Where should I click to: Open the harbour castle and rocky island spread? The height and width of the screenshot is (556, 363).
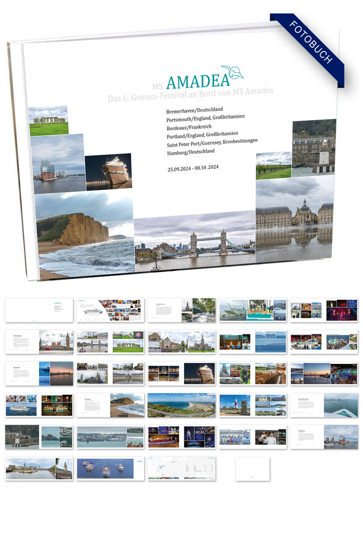[39, 437]
